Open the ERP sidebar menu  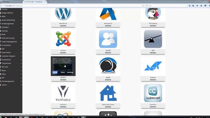pyautogui.click(x=11, y=49)
